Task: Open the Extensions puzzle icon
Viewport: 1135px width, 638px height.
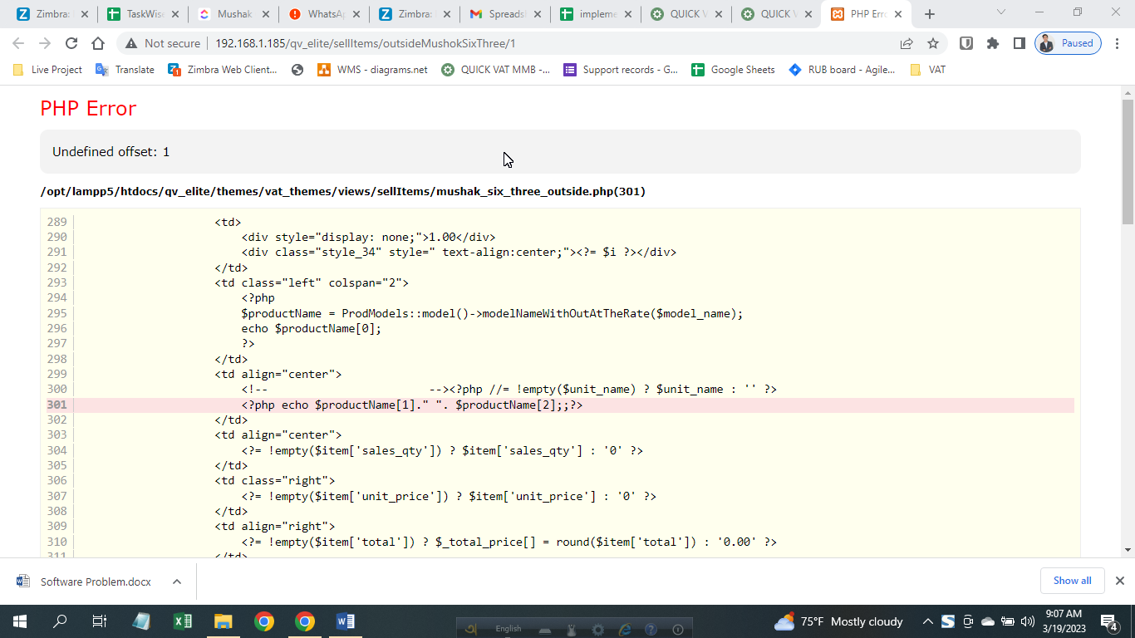Action: click(x=992, y=43)
